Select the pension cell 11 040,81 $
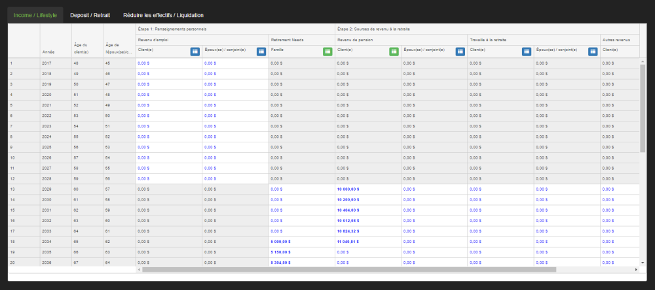The width and height of the screenshot is (655, 290). [x=368, y=242]
